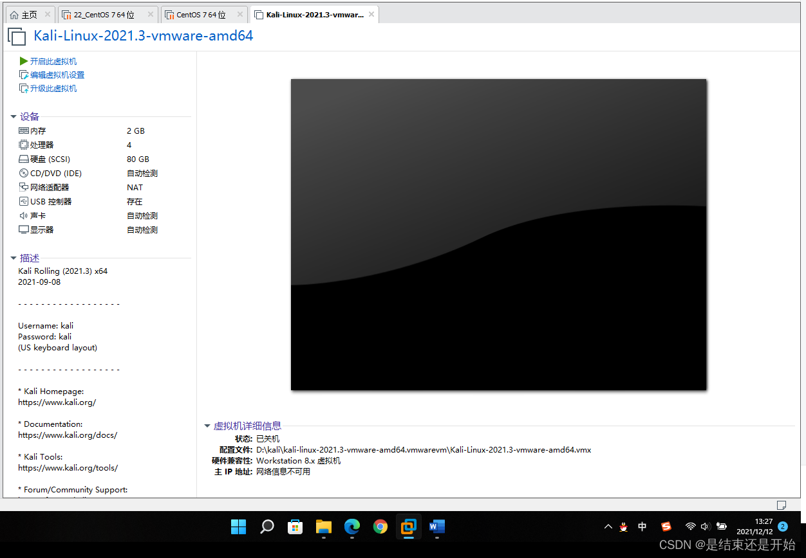Open 开启此虚拟机 link
The width and height of the screenshot is (806, 558).
(x=53, y=61)
